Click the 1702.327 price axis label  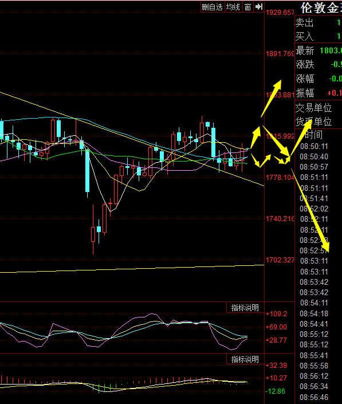click(280, 260)
